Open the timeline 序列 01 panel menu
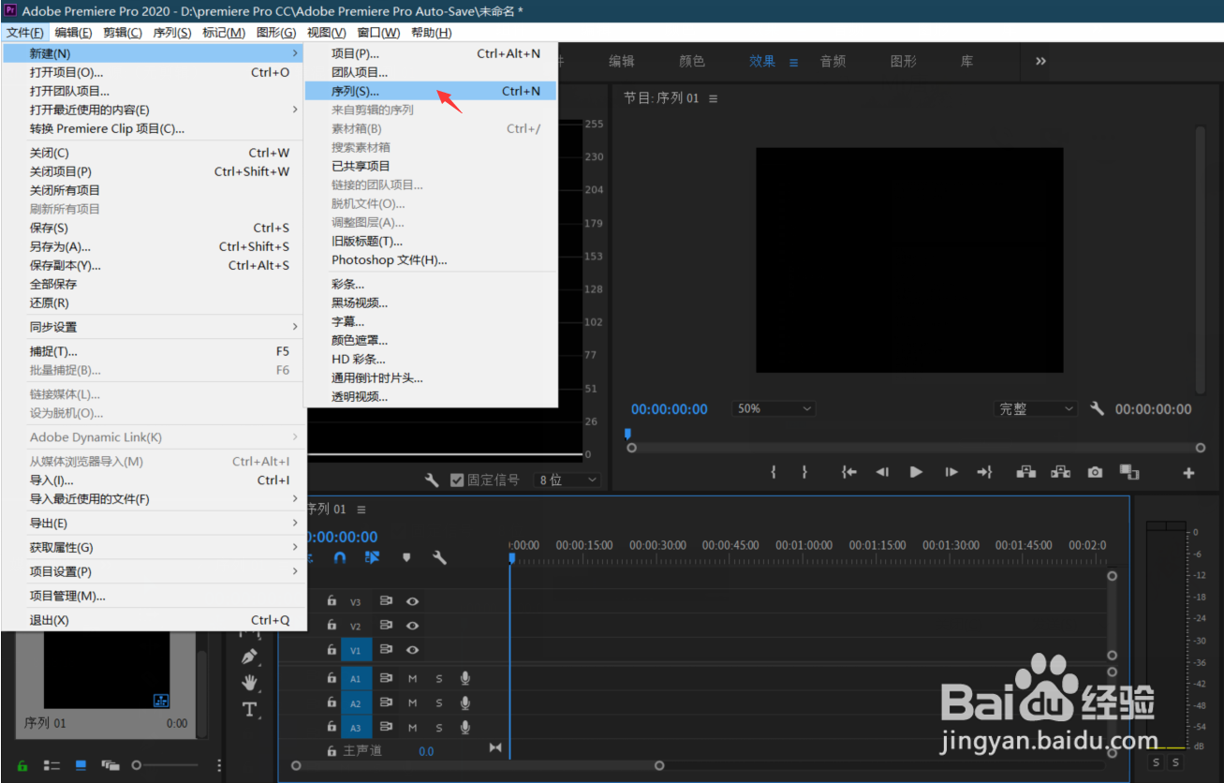Image resolution: width=1224 pixels, height=783 pixels. click(x=361, y=510)
